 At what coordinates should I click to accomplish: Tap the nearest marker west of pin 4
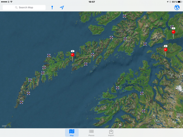coord(49,55)
